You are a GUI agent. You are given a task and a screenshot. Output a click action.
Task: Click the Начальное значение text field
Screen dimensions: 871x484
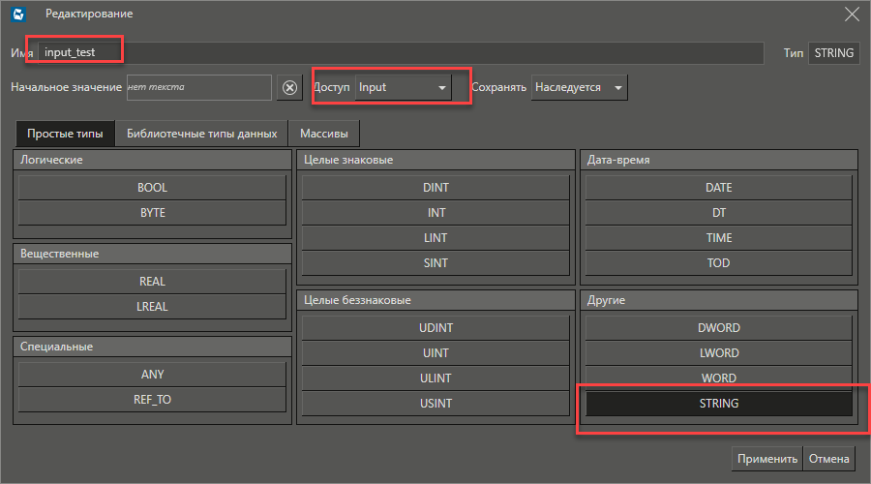pyautogui.click(x=198, y=88)
